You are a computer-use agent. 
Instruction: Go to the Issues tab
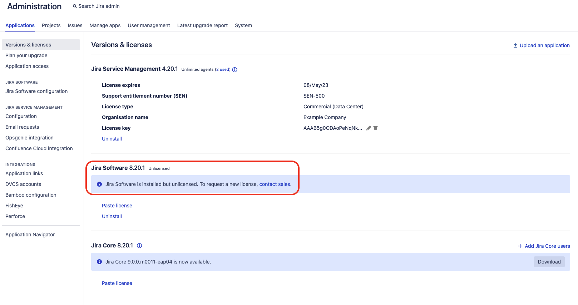(75, 25)
